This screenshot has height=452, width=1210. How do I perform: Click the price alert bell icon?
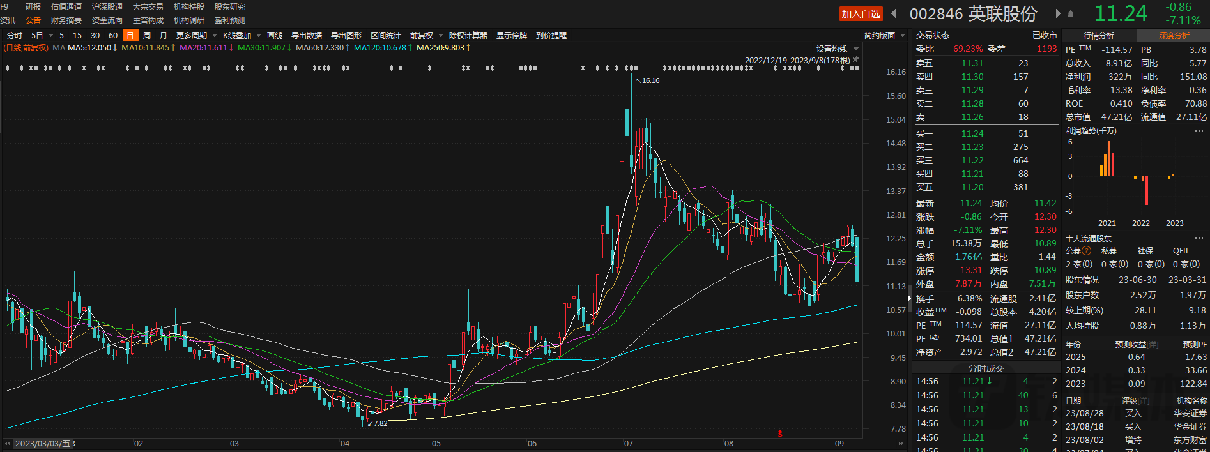pos(1071,13)
